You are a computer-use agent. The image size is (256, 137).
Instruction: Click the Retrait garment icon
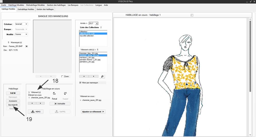(54, 94)
